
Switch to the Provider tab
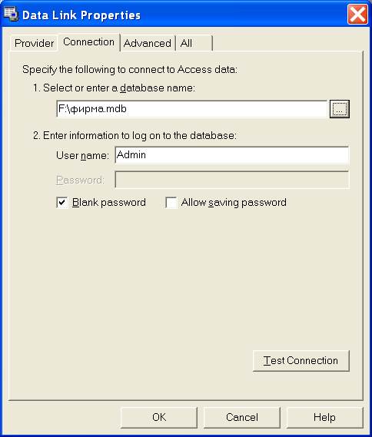click(x=34, y=43)
